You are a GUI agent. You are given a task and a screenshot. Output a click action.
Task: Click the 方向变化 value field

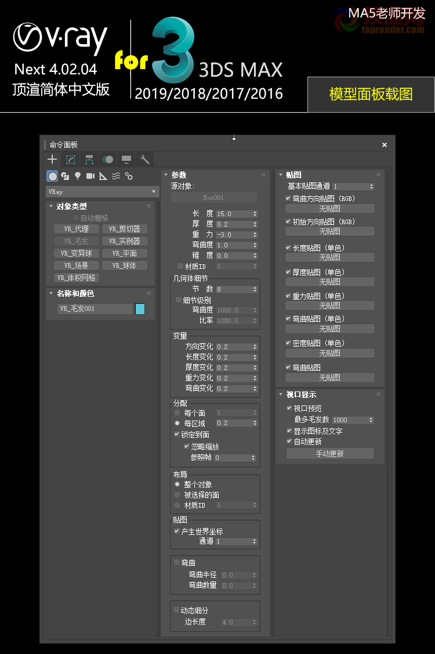coord(233,347)
